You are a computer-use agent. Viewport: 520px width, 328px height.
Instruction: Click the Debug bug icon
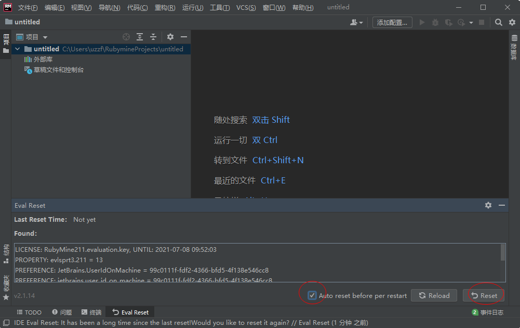pyautogui.click(x=435, y=22)
